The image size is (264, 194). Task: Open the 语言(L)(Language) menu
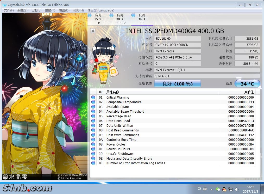pyautogui.click(x=101, y=10)
